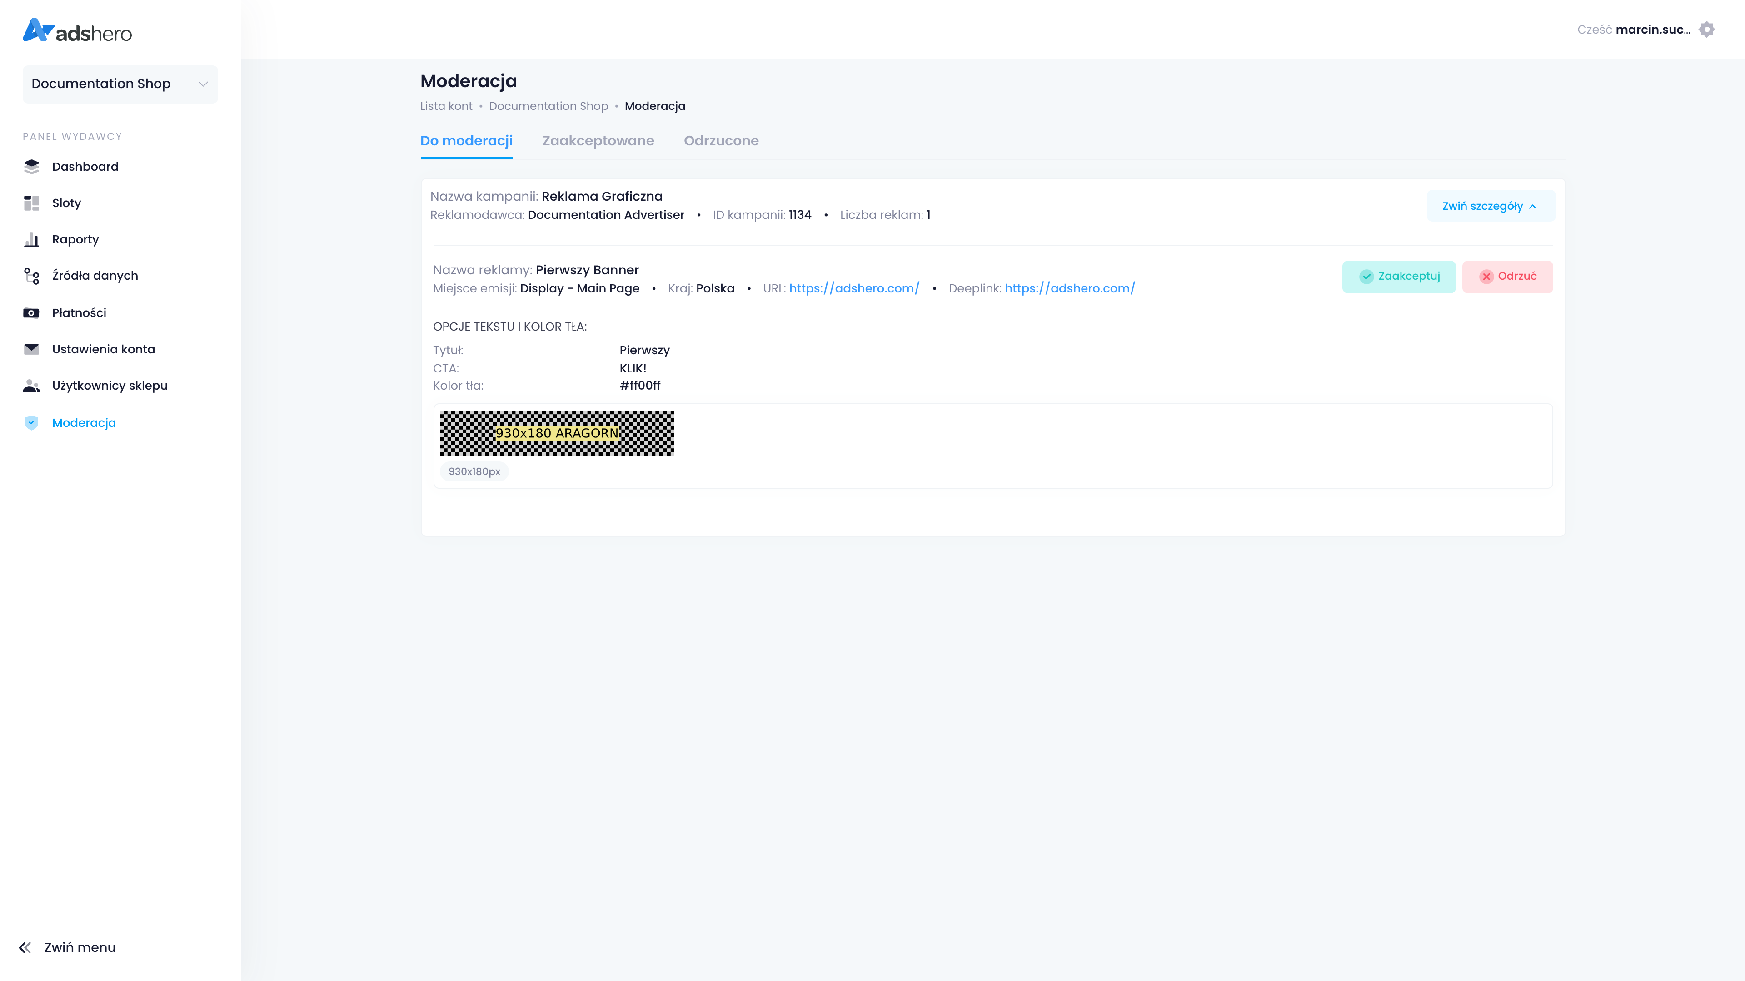Switch to the Odrzucone tab
1745x981 pixels.
(721, 141)
